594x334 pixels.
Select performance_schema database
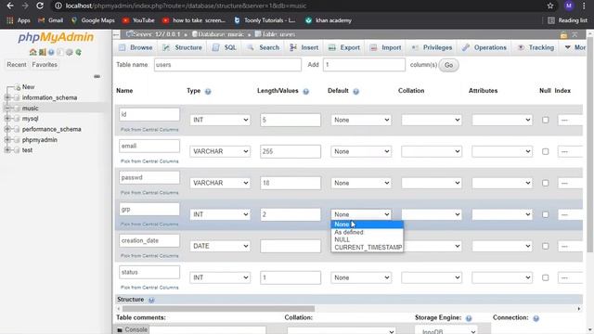point(52,129)
